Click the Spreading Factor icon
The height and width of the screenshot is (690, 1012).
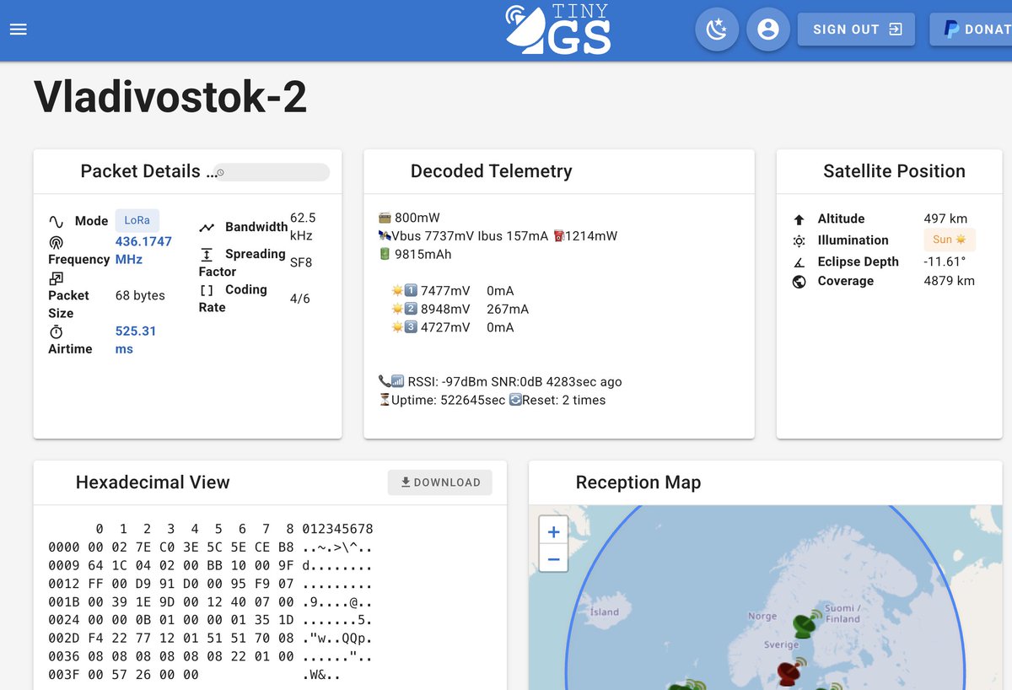click(207, 255)
